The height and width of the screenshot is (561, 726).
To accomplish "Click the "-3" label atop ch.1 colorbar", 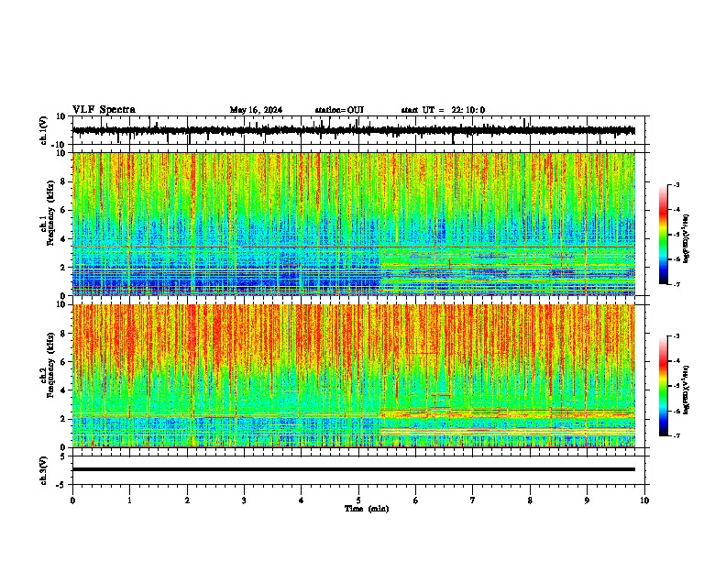I will [x=676, y=184].
